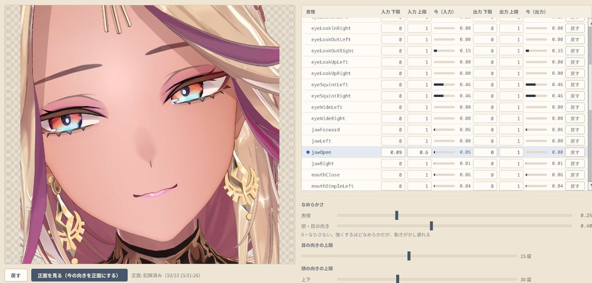
Task: Edit eyeSquintRight output upper limit field
Action: pos(511,96)
